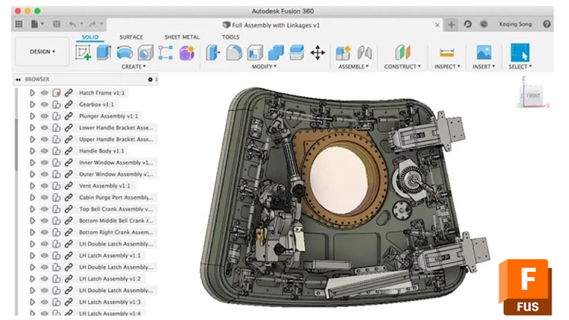Click the Offset Plane icon in Construct
The width and height of the screenshot is (569, 320).
point(403,53)
